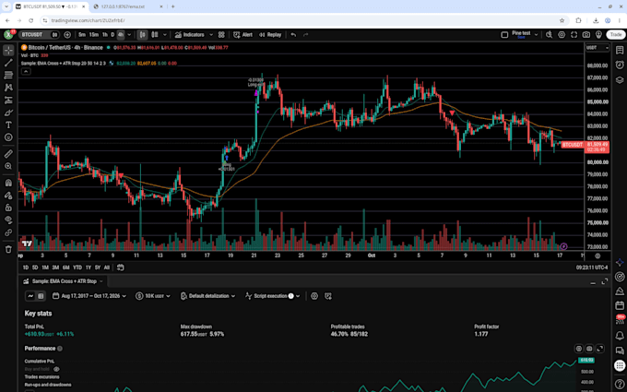
Task: Enter fullscreen mode via top toolbar
Action: click(x=574, y=35)
